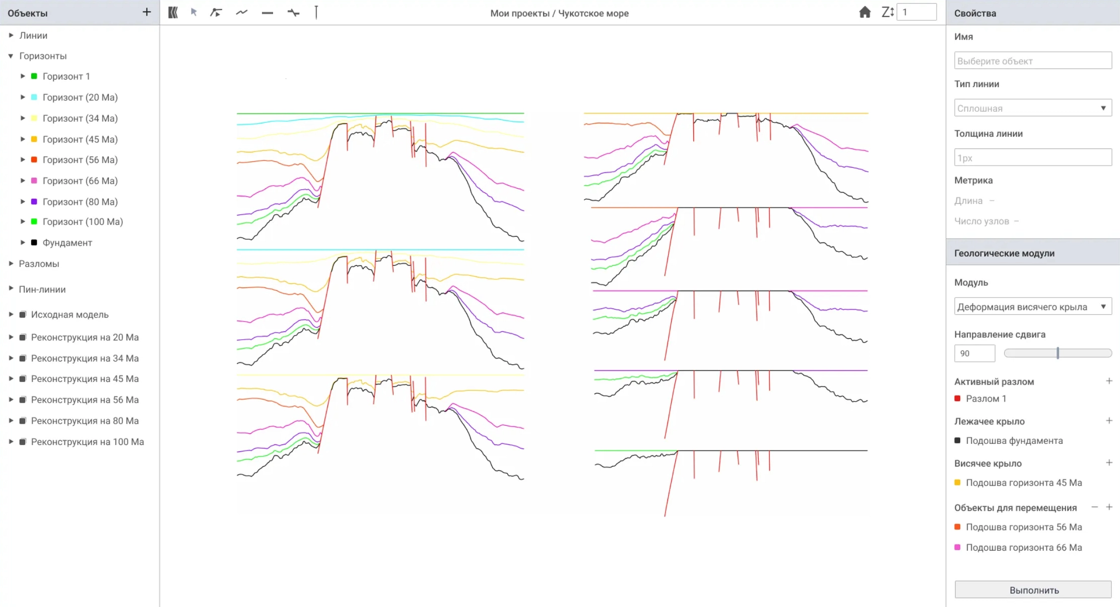Viewport: 1120px width, 607px height.
Task: Toggle Реконструкция на 34 Ма visibility box
Action: click(x=23, y=358)
